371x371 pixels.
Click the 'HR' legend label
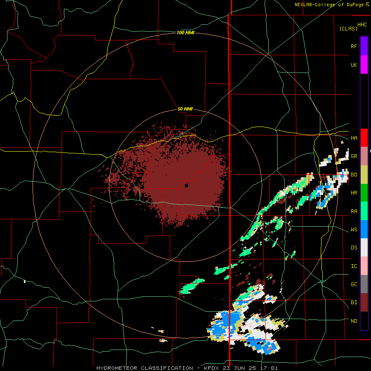tap(354, 193)
